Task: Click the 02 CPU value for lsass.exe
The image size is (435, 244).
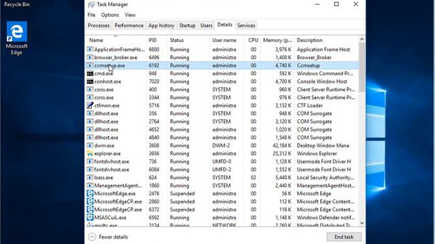Action: pyautogui.click(x=254, y=178)
